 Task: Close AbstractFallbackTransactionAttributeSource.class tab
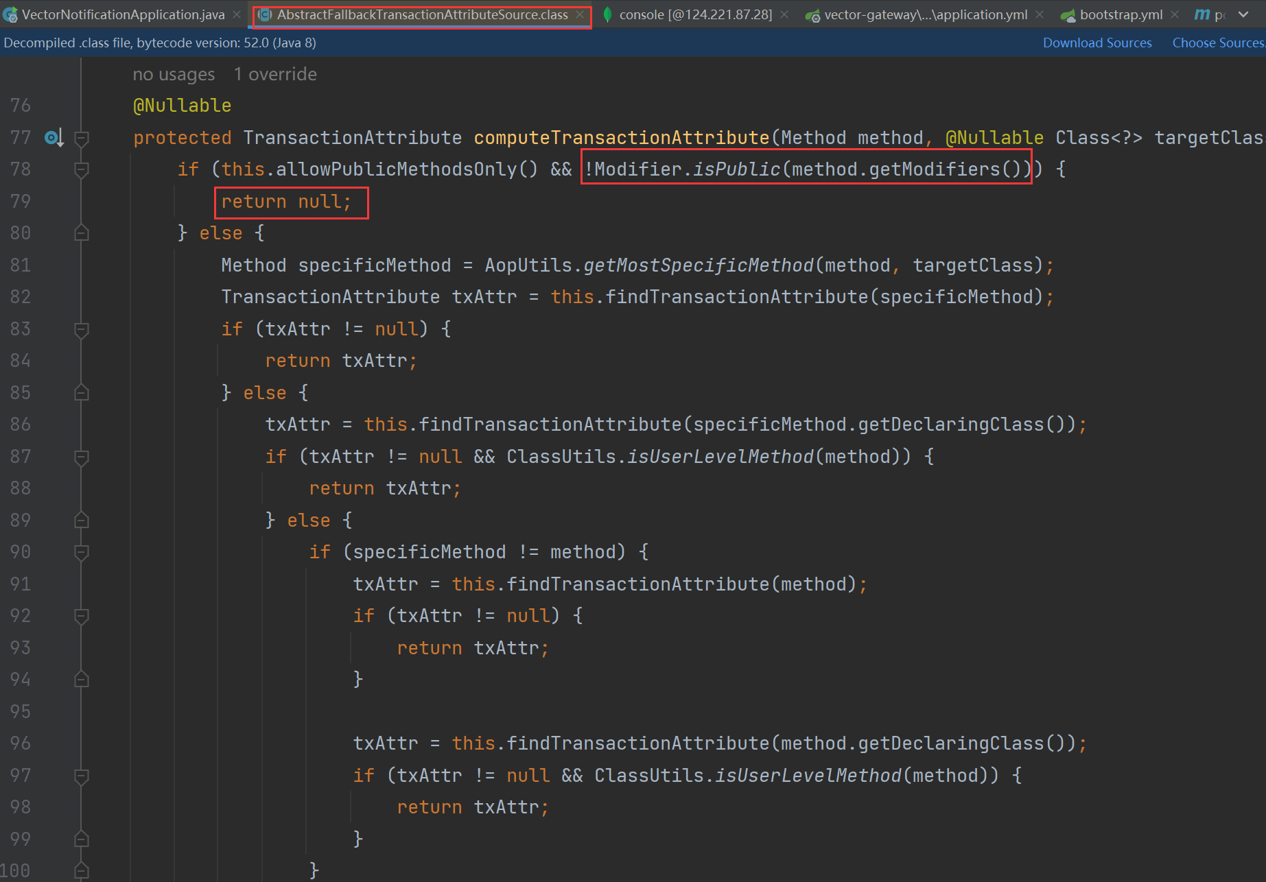[580, 14]
